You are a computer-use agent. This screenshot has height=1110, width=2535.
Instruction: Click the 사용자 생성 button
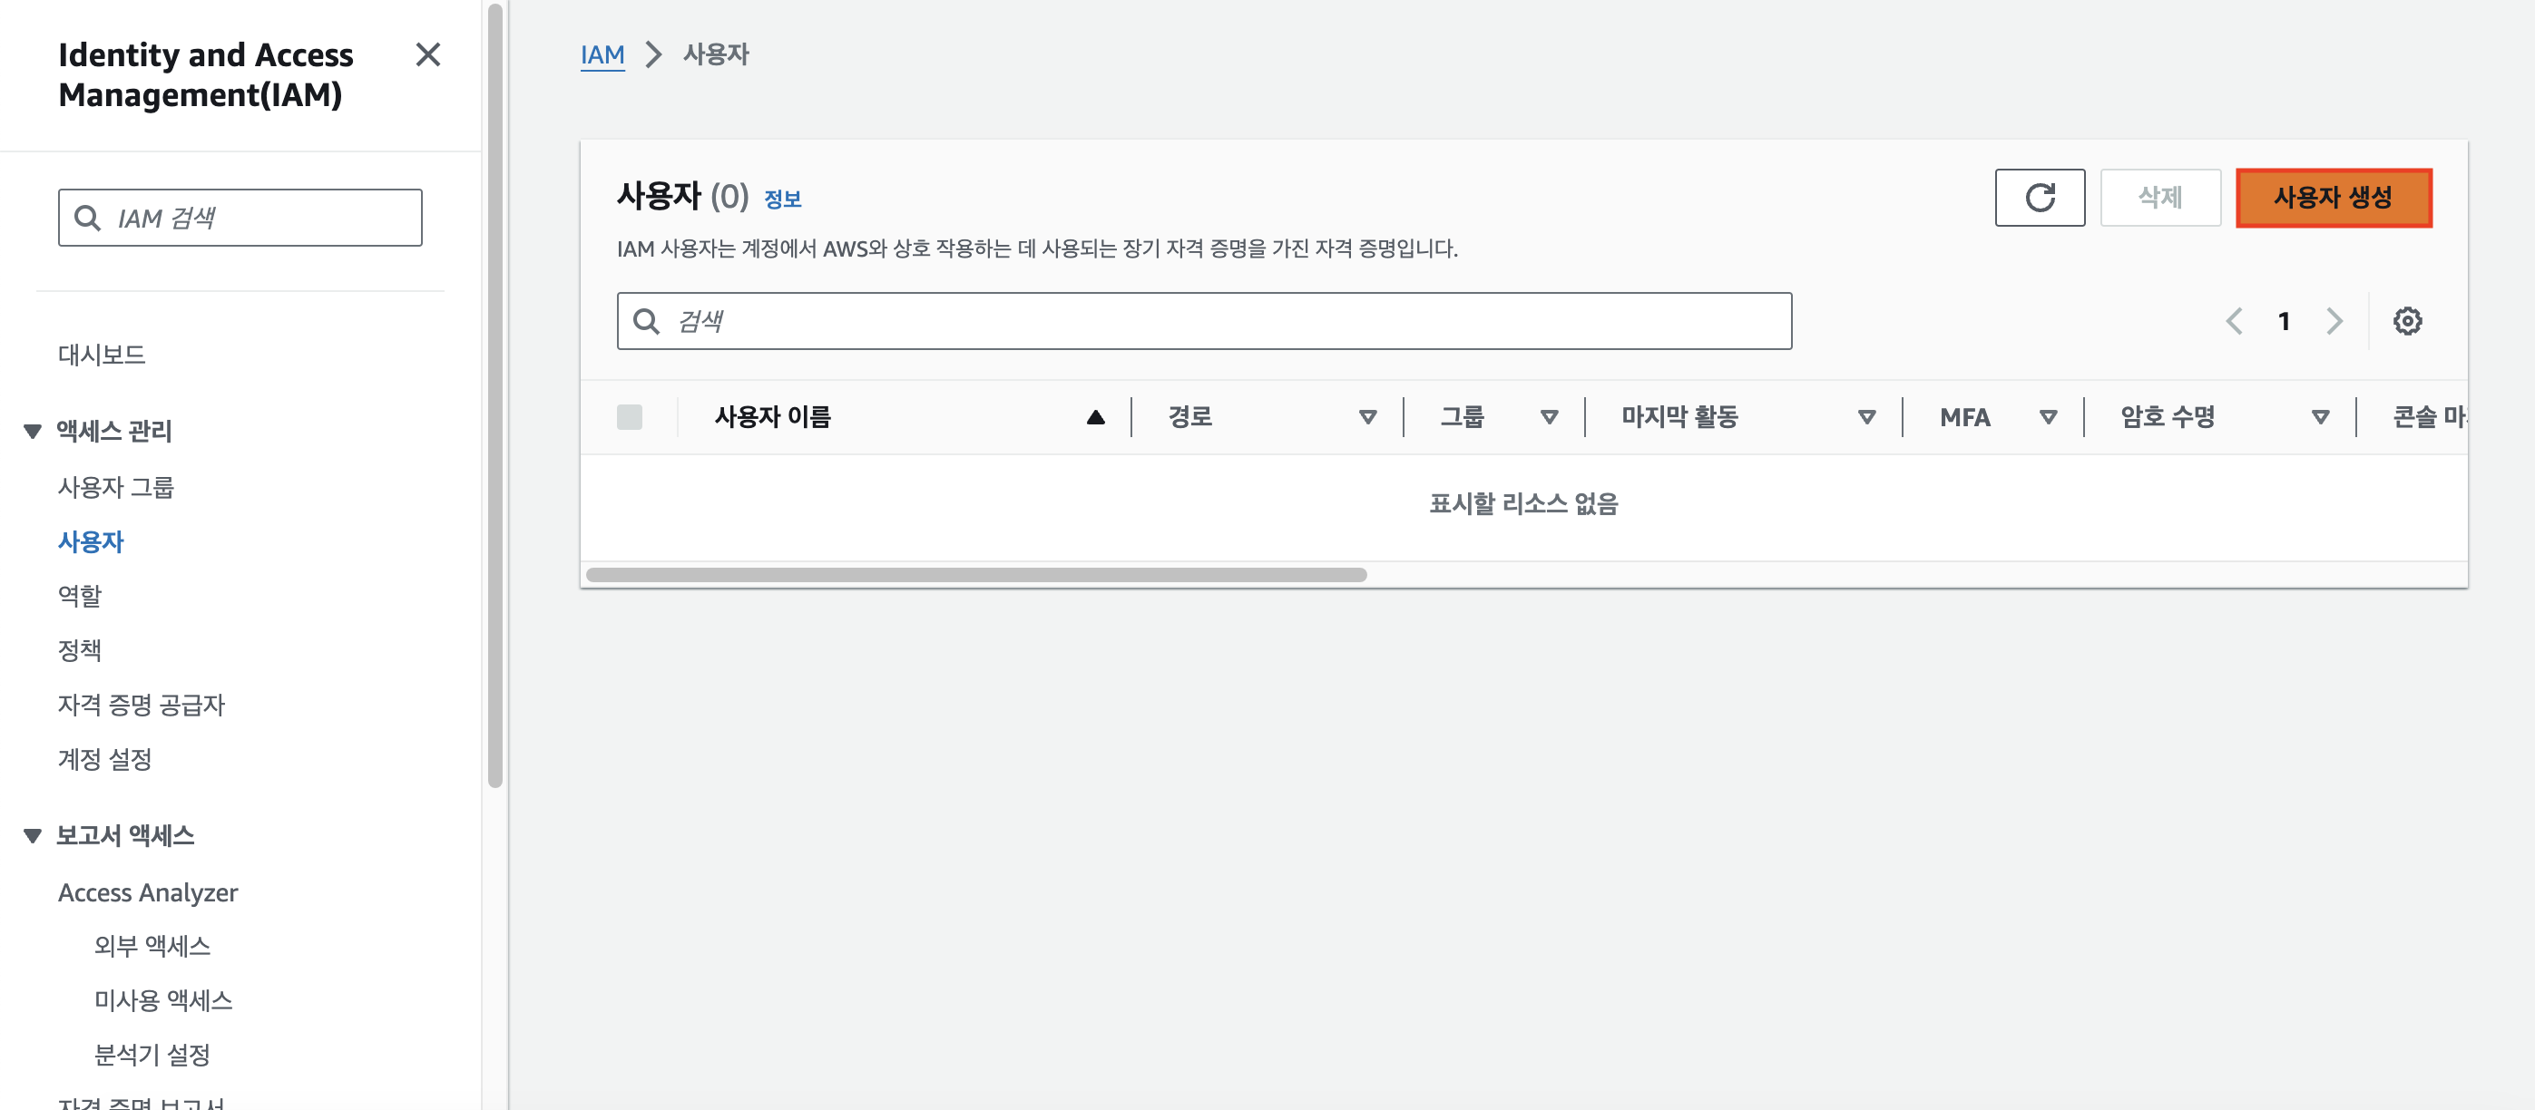[x=2333, y=198]
